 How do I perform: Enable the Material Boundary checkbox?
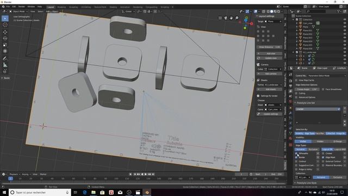(323, 166)
